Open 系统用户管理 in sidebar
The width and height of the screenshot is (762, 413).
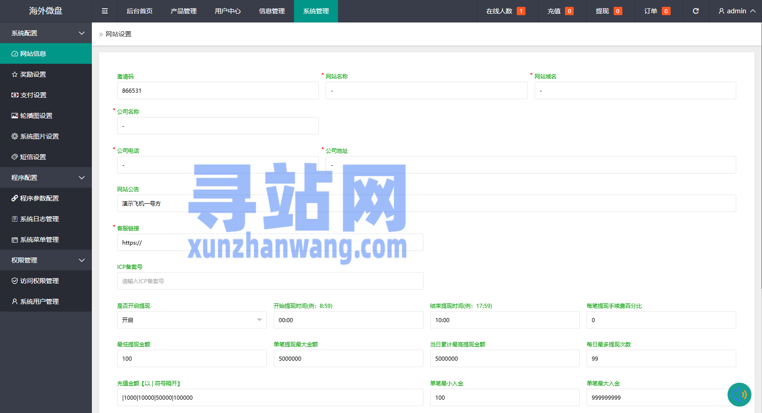tap(46, 301)
